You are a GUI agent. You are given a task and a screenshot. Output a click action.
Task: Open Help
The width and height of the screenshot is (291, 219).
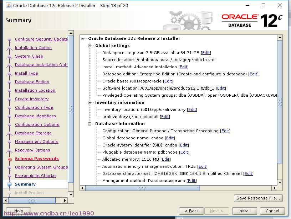pos(19,211)
